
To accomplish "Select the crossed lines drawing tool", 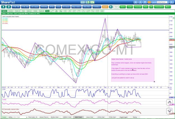I will [x=70, y=11].
